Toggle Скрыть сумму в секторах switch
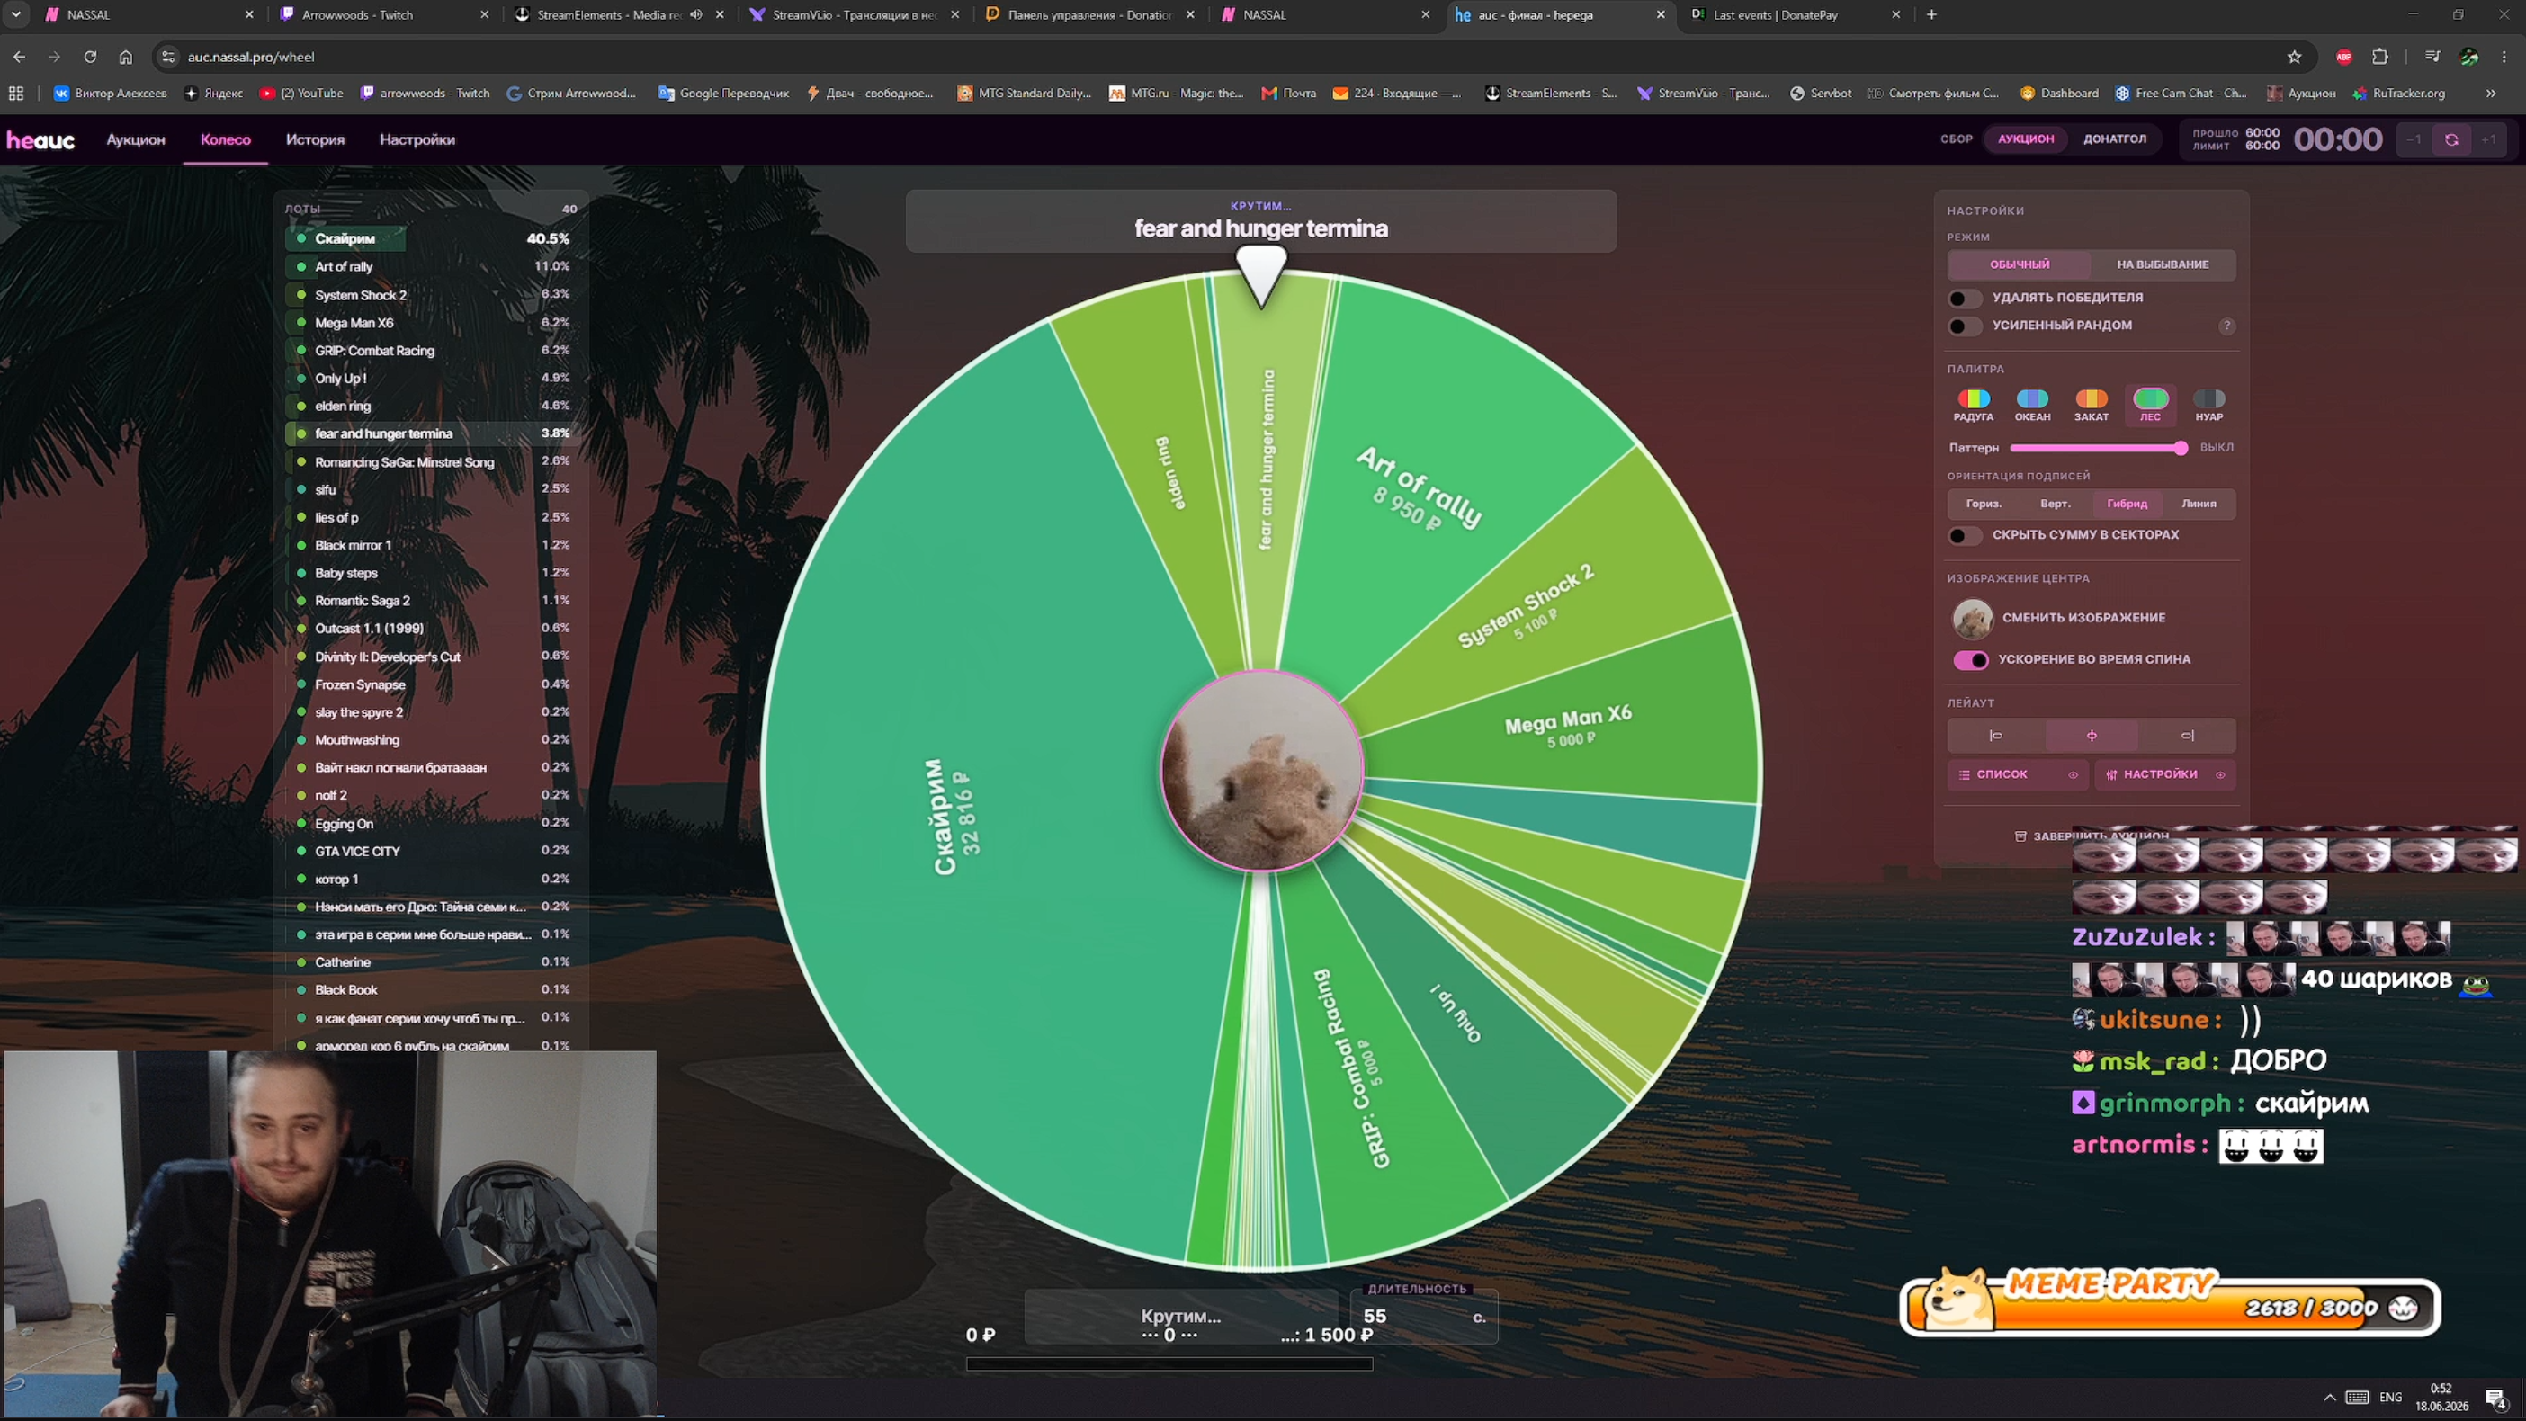 coord(1964,535)
